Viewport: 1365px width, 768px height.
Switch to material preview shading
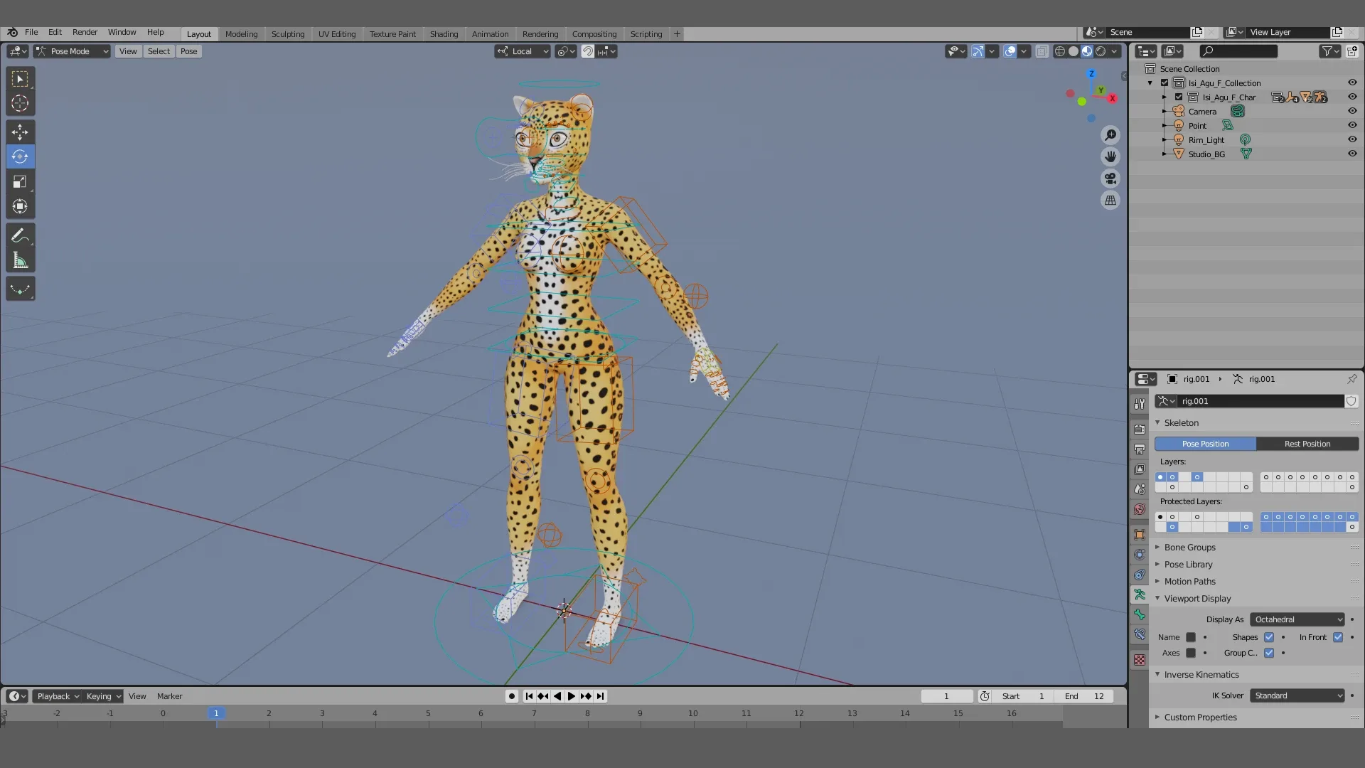click(1087, 51)
